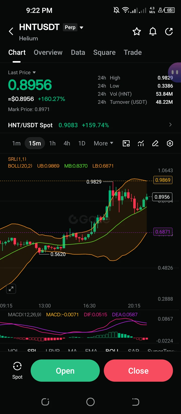Open price alert bell icon
Viewport: 181px width, 414px height.
(x=153, y=32)
